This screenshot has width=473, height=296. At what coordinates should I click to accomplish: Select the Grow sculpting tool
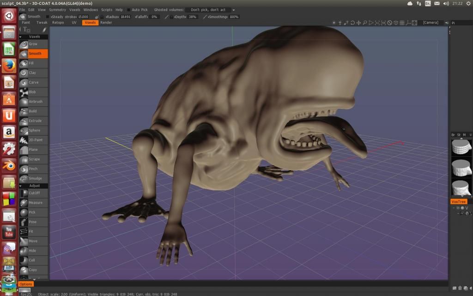pyautogui.click(x=33, y=44)
